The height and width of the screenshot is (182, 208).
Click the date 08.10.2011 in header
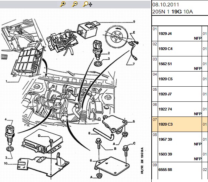click(166, 5)
